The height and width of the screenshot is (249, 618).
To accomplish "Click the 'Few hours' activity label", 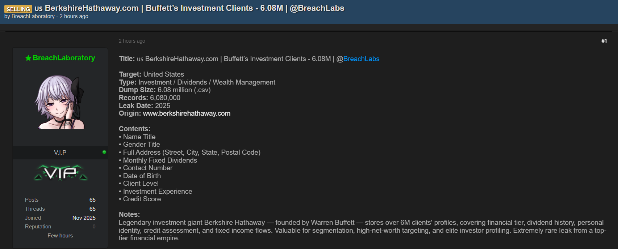I will (x=60, y=235).
